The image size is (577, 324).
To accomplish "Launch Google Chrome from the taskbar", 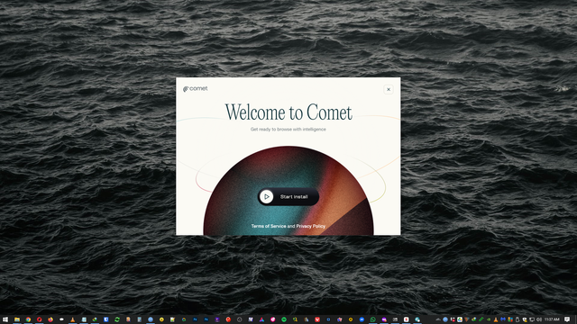I will tap(28, 319).
